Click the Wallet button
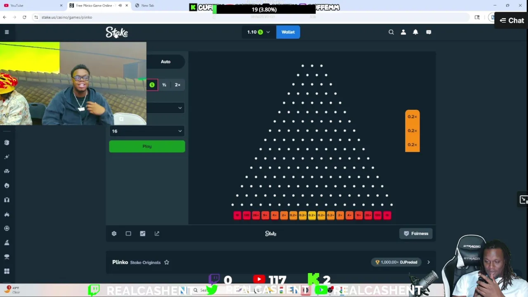Screen dimensions: 528x297 pyautogui.click(x=288, y=32)
